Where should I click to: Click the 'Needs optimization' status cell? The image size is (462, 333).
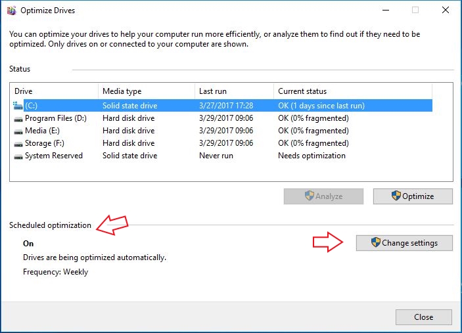tap(312, 156)
